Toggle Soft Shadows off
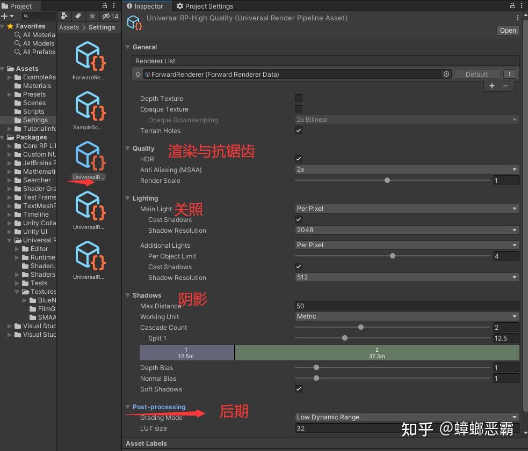 (x=299, y=389)
